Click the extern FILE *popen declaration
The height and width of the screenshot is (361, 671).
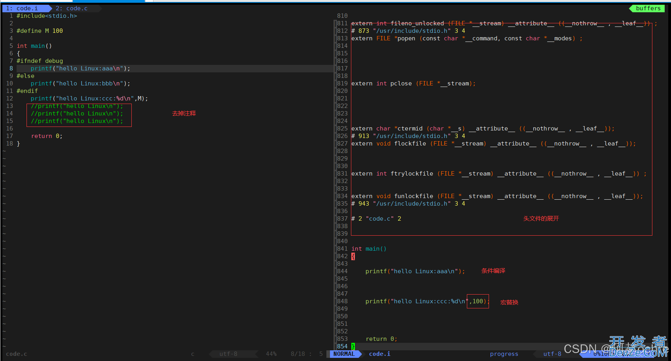pyautogui.click(x=467, y=38)
